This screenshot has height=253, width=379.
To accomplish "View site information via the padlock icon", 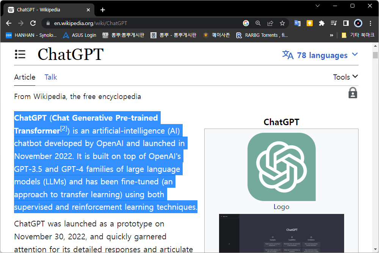I will click(x=48, y=23).
